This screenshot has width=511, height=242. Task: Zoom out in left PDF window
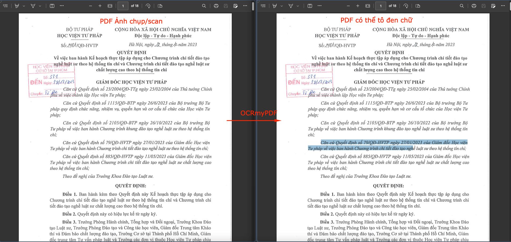tap(90, 6)
